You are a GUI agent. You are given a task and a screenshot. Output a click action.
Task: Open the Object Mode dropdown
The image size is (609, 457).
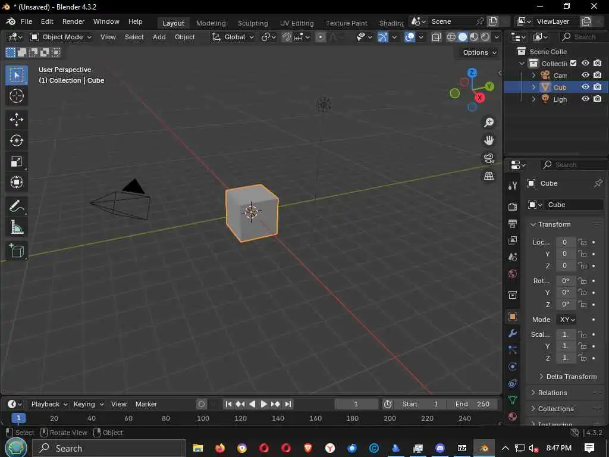click(x=61, y=37)
